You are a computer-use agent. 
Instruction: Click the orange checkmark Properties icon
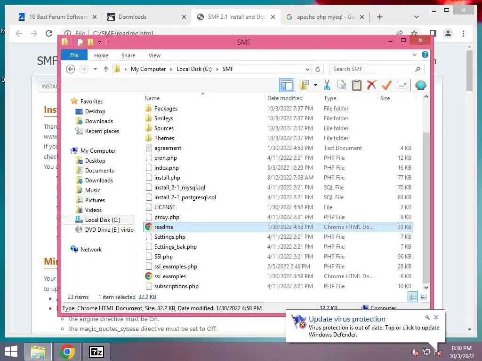pos(386,85)
